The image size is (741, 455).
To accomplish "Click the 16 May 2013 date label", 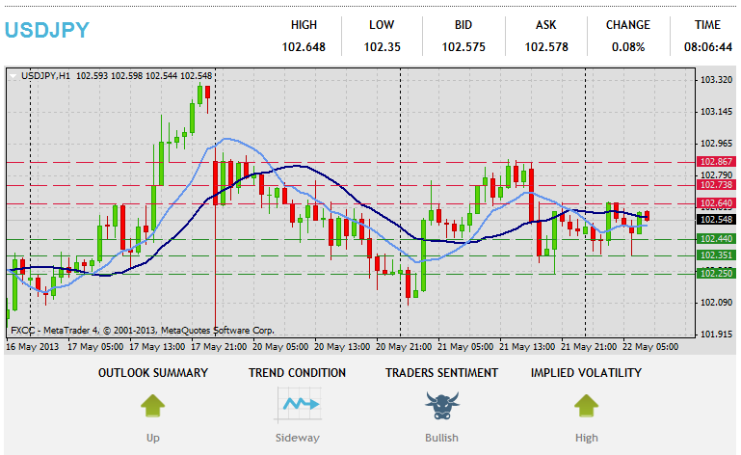I will coord(32,347).
